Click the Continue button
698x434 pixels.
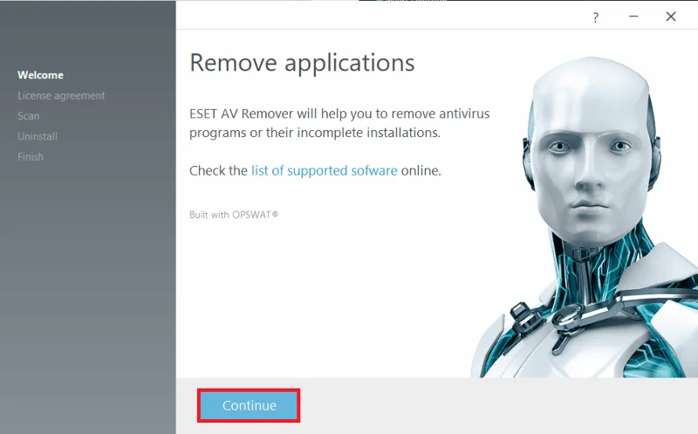click(x=249, y=405)
